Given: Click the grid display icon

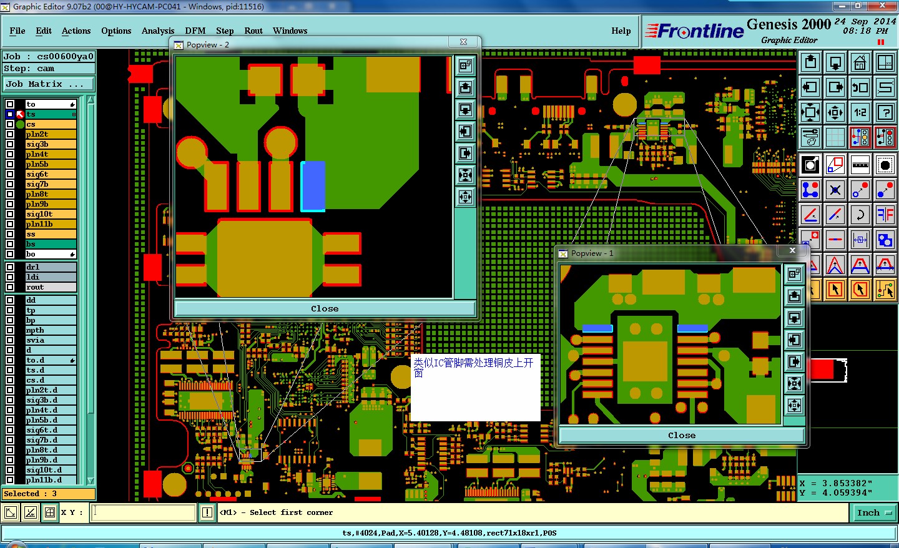Looking at the screenshot, I should pyautogui.click(x=835, y=137).
